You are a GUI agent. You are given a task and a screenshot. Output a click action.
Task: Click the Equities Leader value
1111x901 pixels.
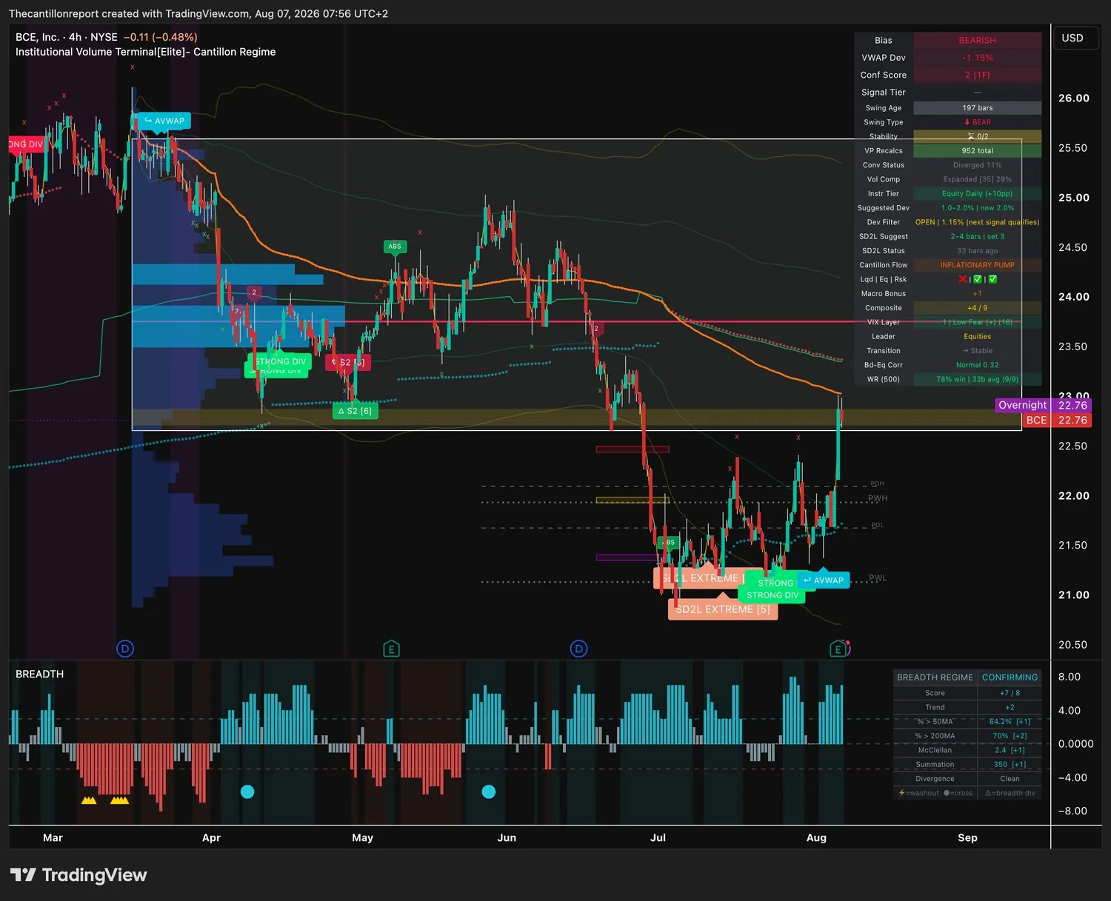pyautogui.click(x=978, y=336)
